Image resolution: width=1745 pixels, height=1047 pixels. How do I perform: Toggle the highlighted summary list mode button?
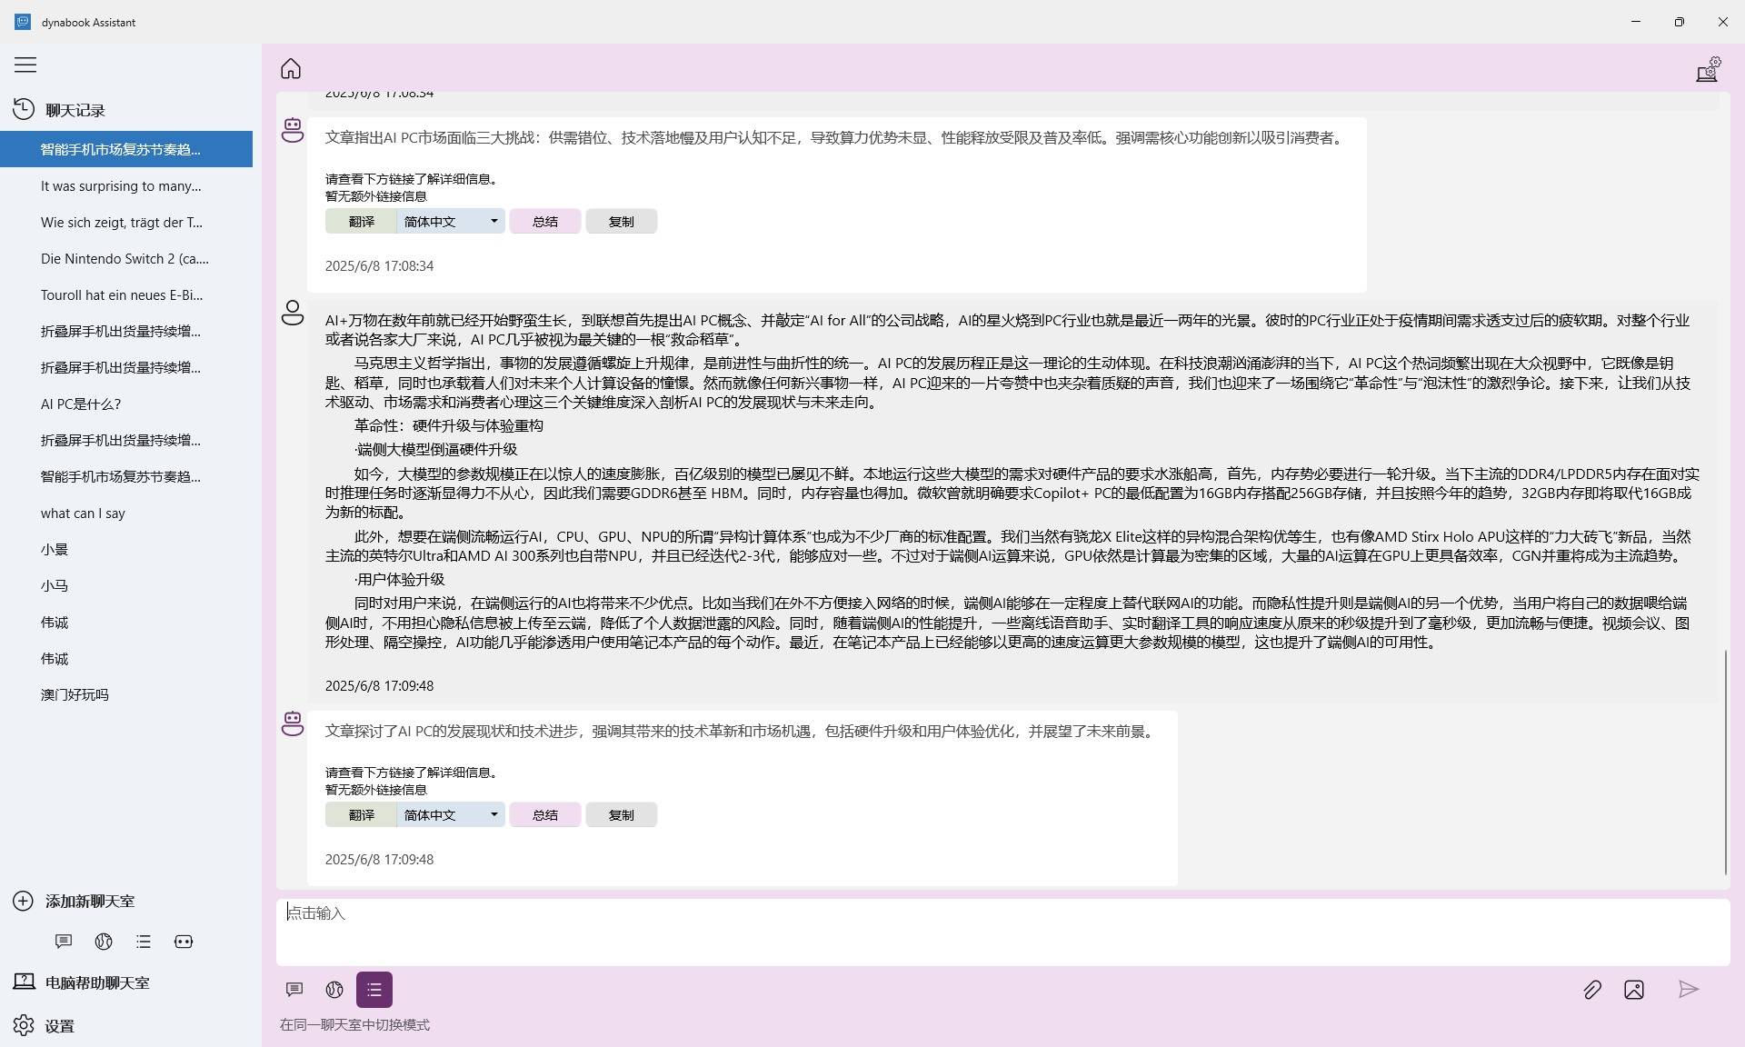point(374,990)
